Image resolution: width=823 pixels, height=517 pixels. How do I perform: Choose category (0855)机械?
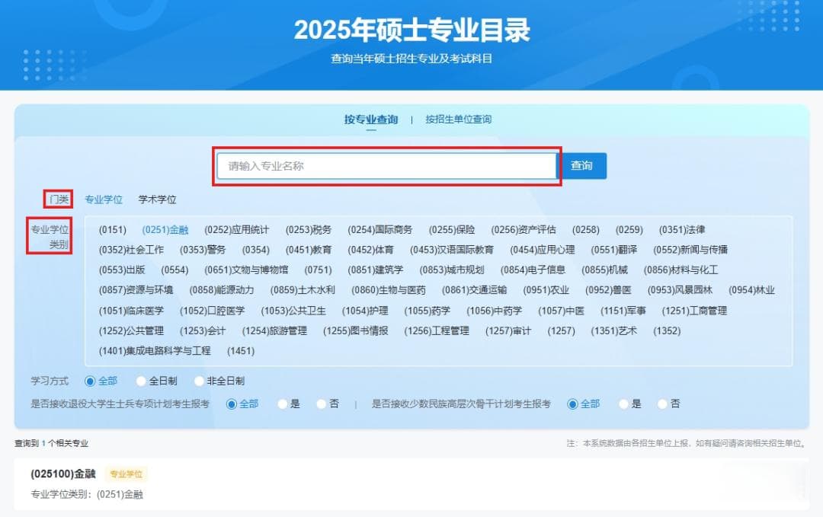tap(604, 270)
